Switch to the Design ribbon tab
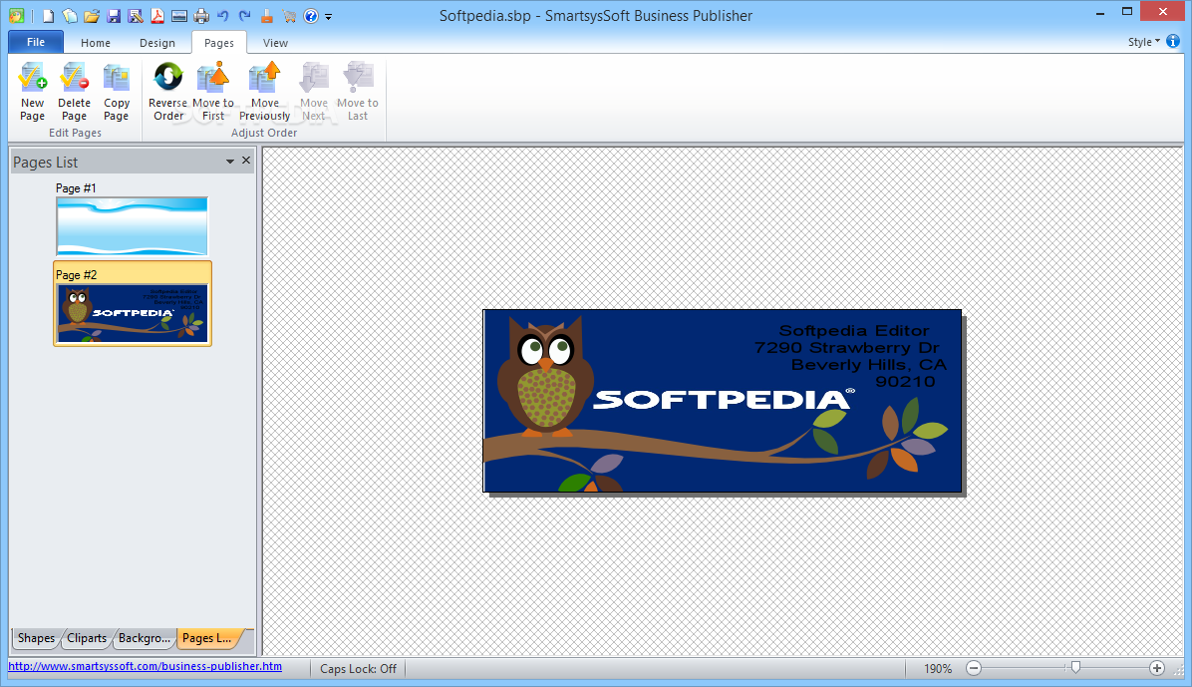The height and width of the screenshot is (687, 1192). click(x=157, y=43)
